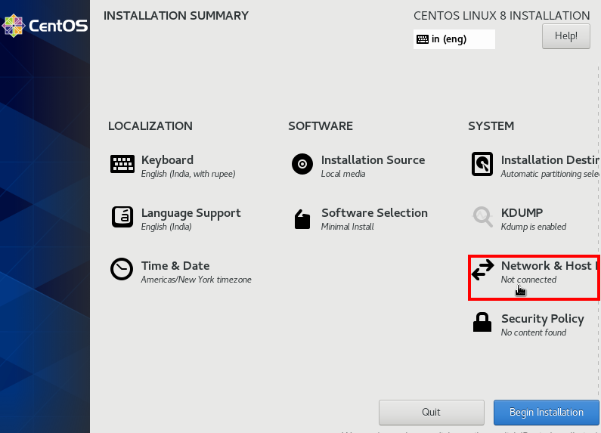
Task: Click the Software Selection package icon
Action: (302, 219)
